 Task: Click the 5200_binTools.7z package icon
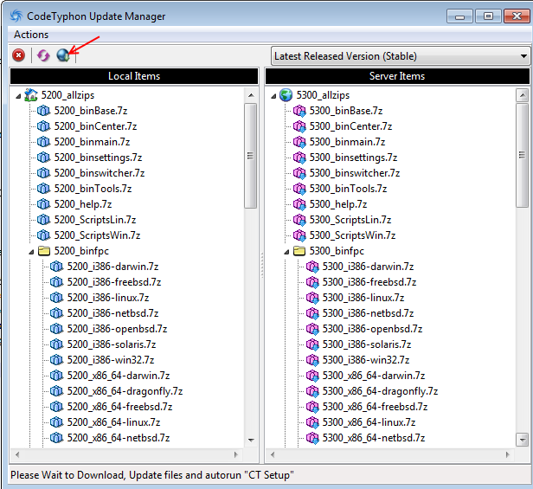pos(43,189)
